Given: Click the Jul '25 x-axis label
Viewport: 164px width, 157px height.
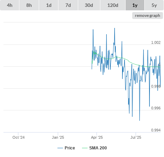Looking at the screenshot, I should [x=136, y=137].
